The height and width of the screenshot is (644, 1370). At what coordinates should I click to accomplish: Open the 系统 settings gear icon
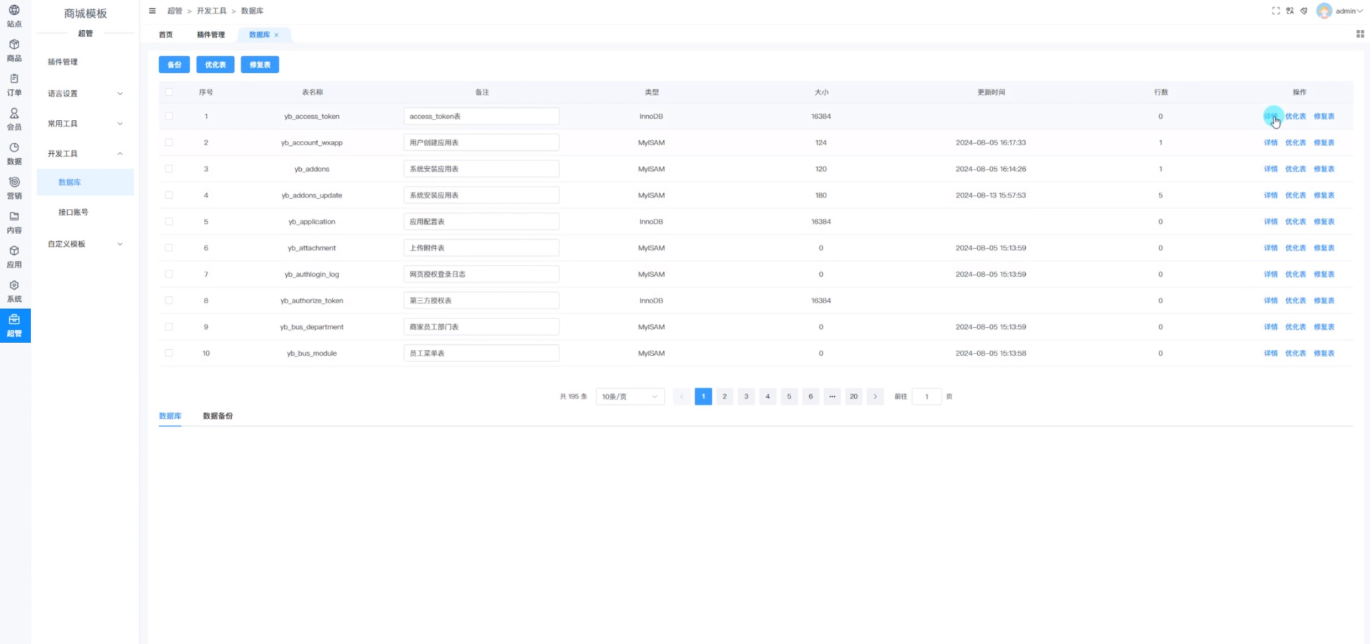click(14, 291)
